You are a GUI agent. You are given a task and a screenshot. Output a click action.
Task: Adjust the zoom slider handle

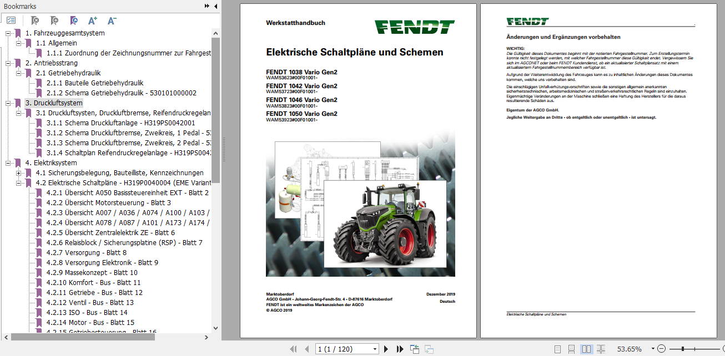click(x=682, y=349)
